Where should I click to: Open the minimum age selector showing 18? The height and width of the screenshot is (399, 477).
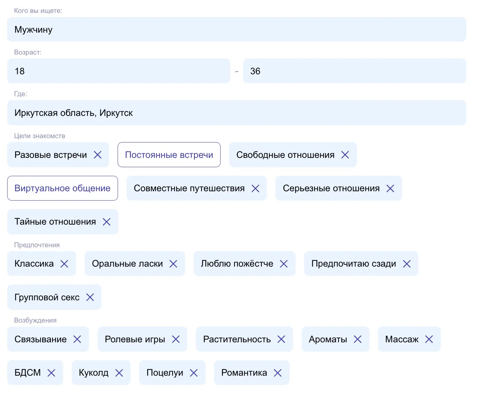pyautogui.click(x=119, y=71)
